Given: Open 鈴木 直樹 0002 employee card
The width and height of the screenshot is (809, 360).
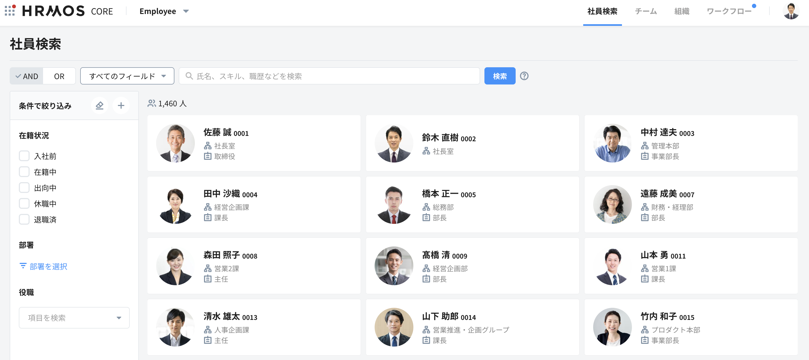Looking at the screenshot, I should (x=472, y=143).
